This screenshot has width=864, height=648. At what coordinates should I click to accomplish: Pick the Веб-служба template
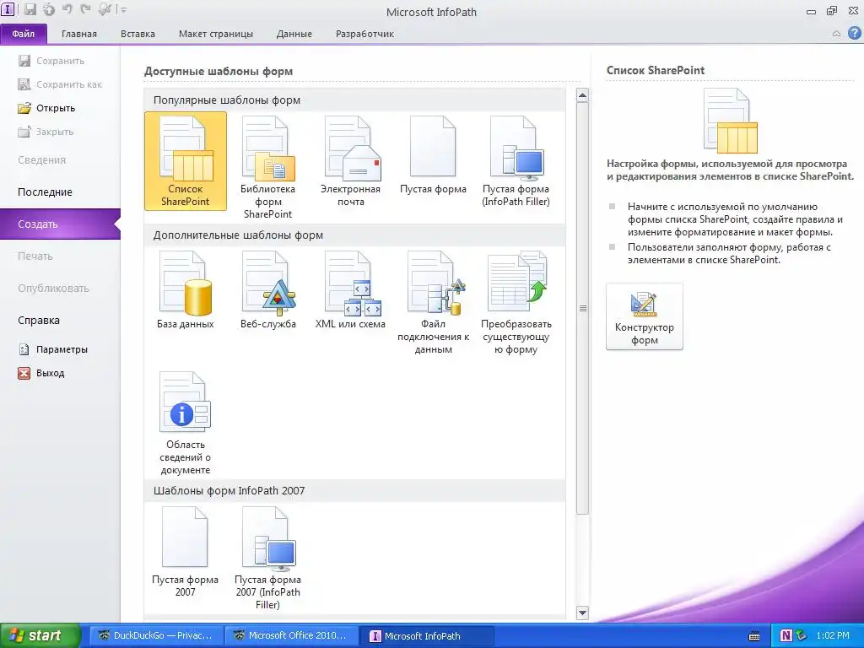(x=267, y=290)
